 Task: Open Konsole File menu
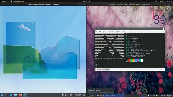click(97, 32)
